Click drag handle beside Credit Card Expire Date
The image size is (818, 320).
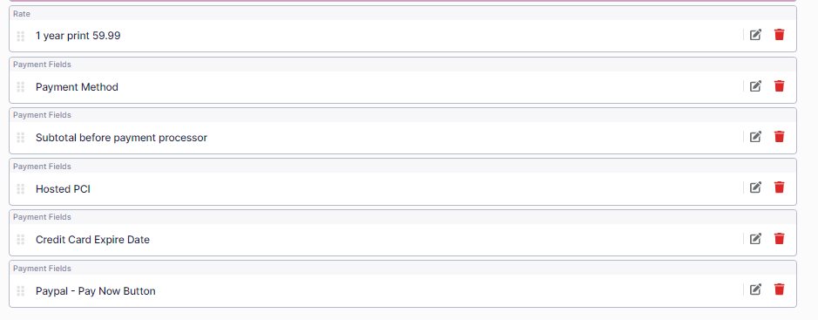[21, 240]
